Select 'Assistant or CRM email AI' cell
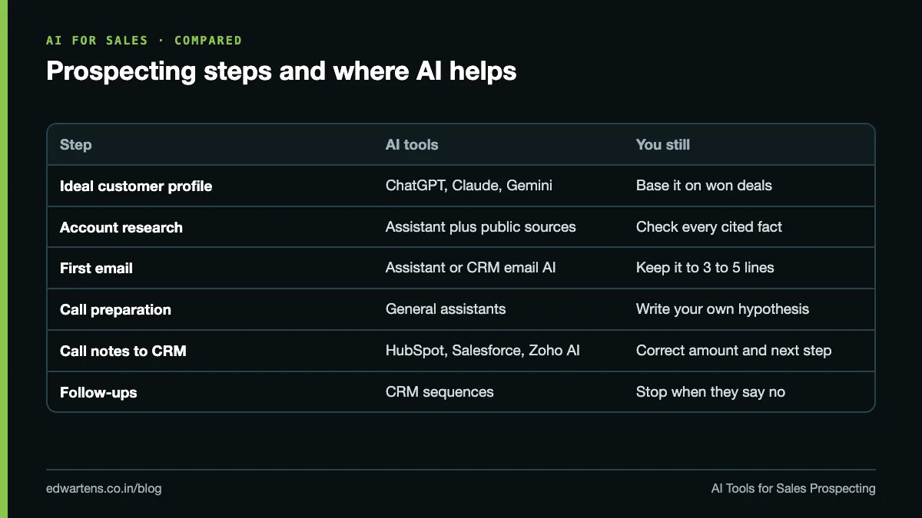922x518 pixels. click(x=470, y=269)
